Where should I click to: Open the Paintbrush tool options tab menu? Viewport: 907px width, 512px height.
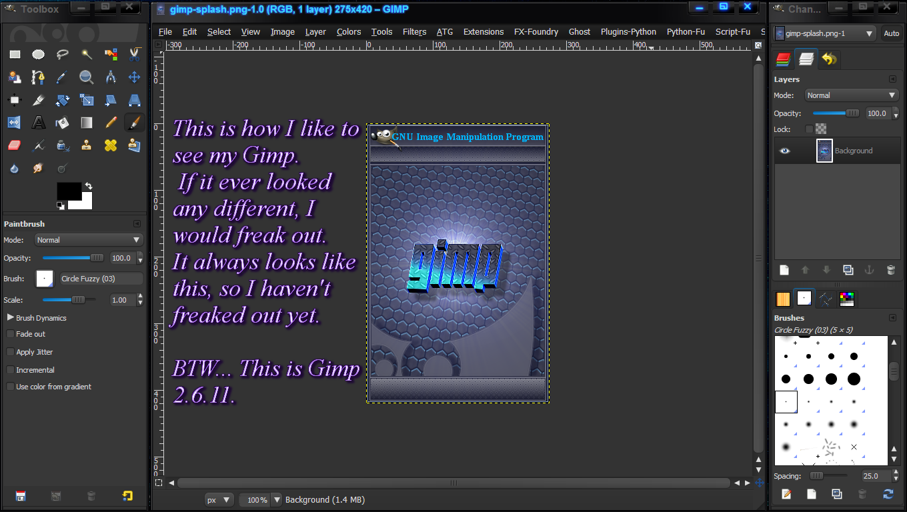click(137, 224)
